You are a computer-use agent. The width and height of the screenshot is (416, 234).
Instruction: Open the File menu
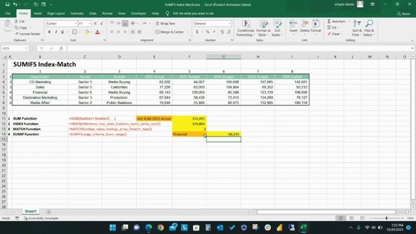8,13
